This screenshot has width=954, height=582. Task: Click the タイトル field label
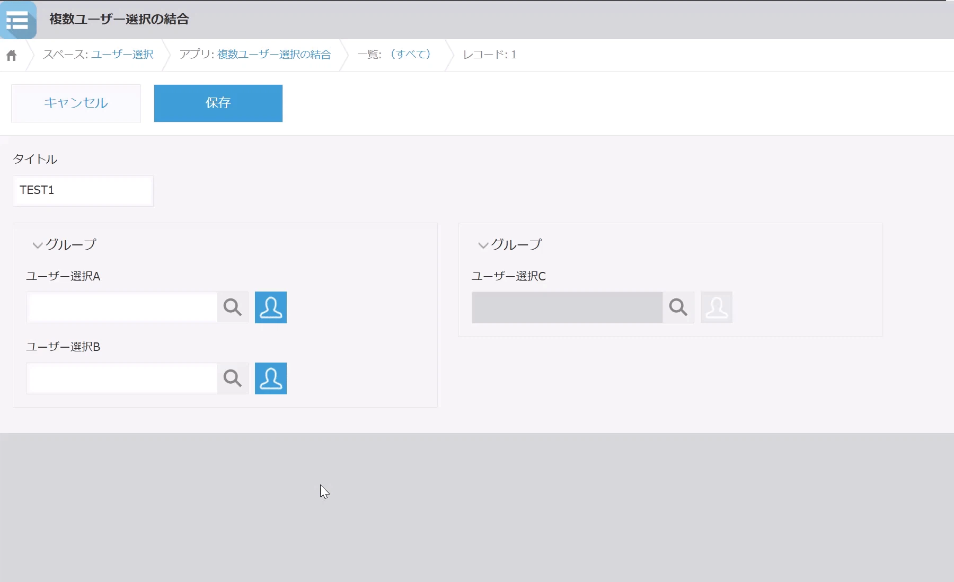coord(35,160)
